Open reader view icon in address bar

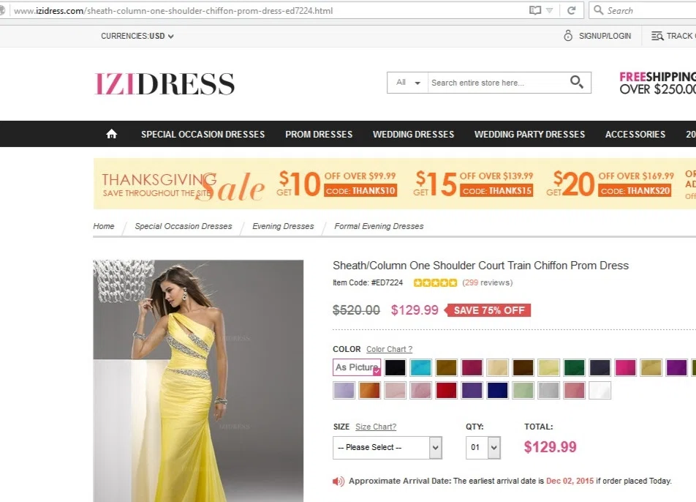[x=535, y=10]
